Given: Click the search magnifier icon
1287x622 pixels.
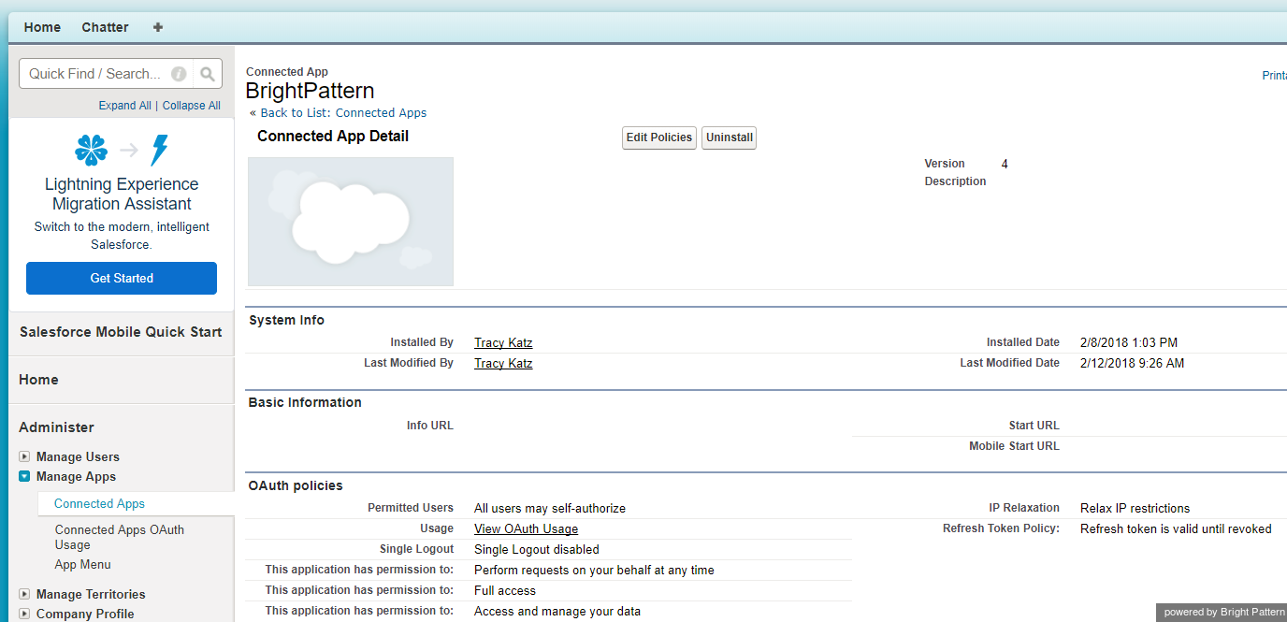Looking at the screenshot, I should [208, 74].
